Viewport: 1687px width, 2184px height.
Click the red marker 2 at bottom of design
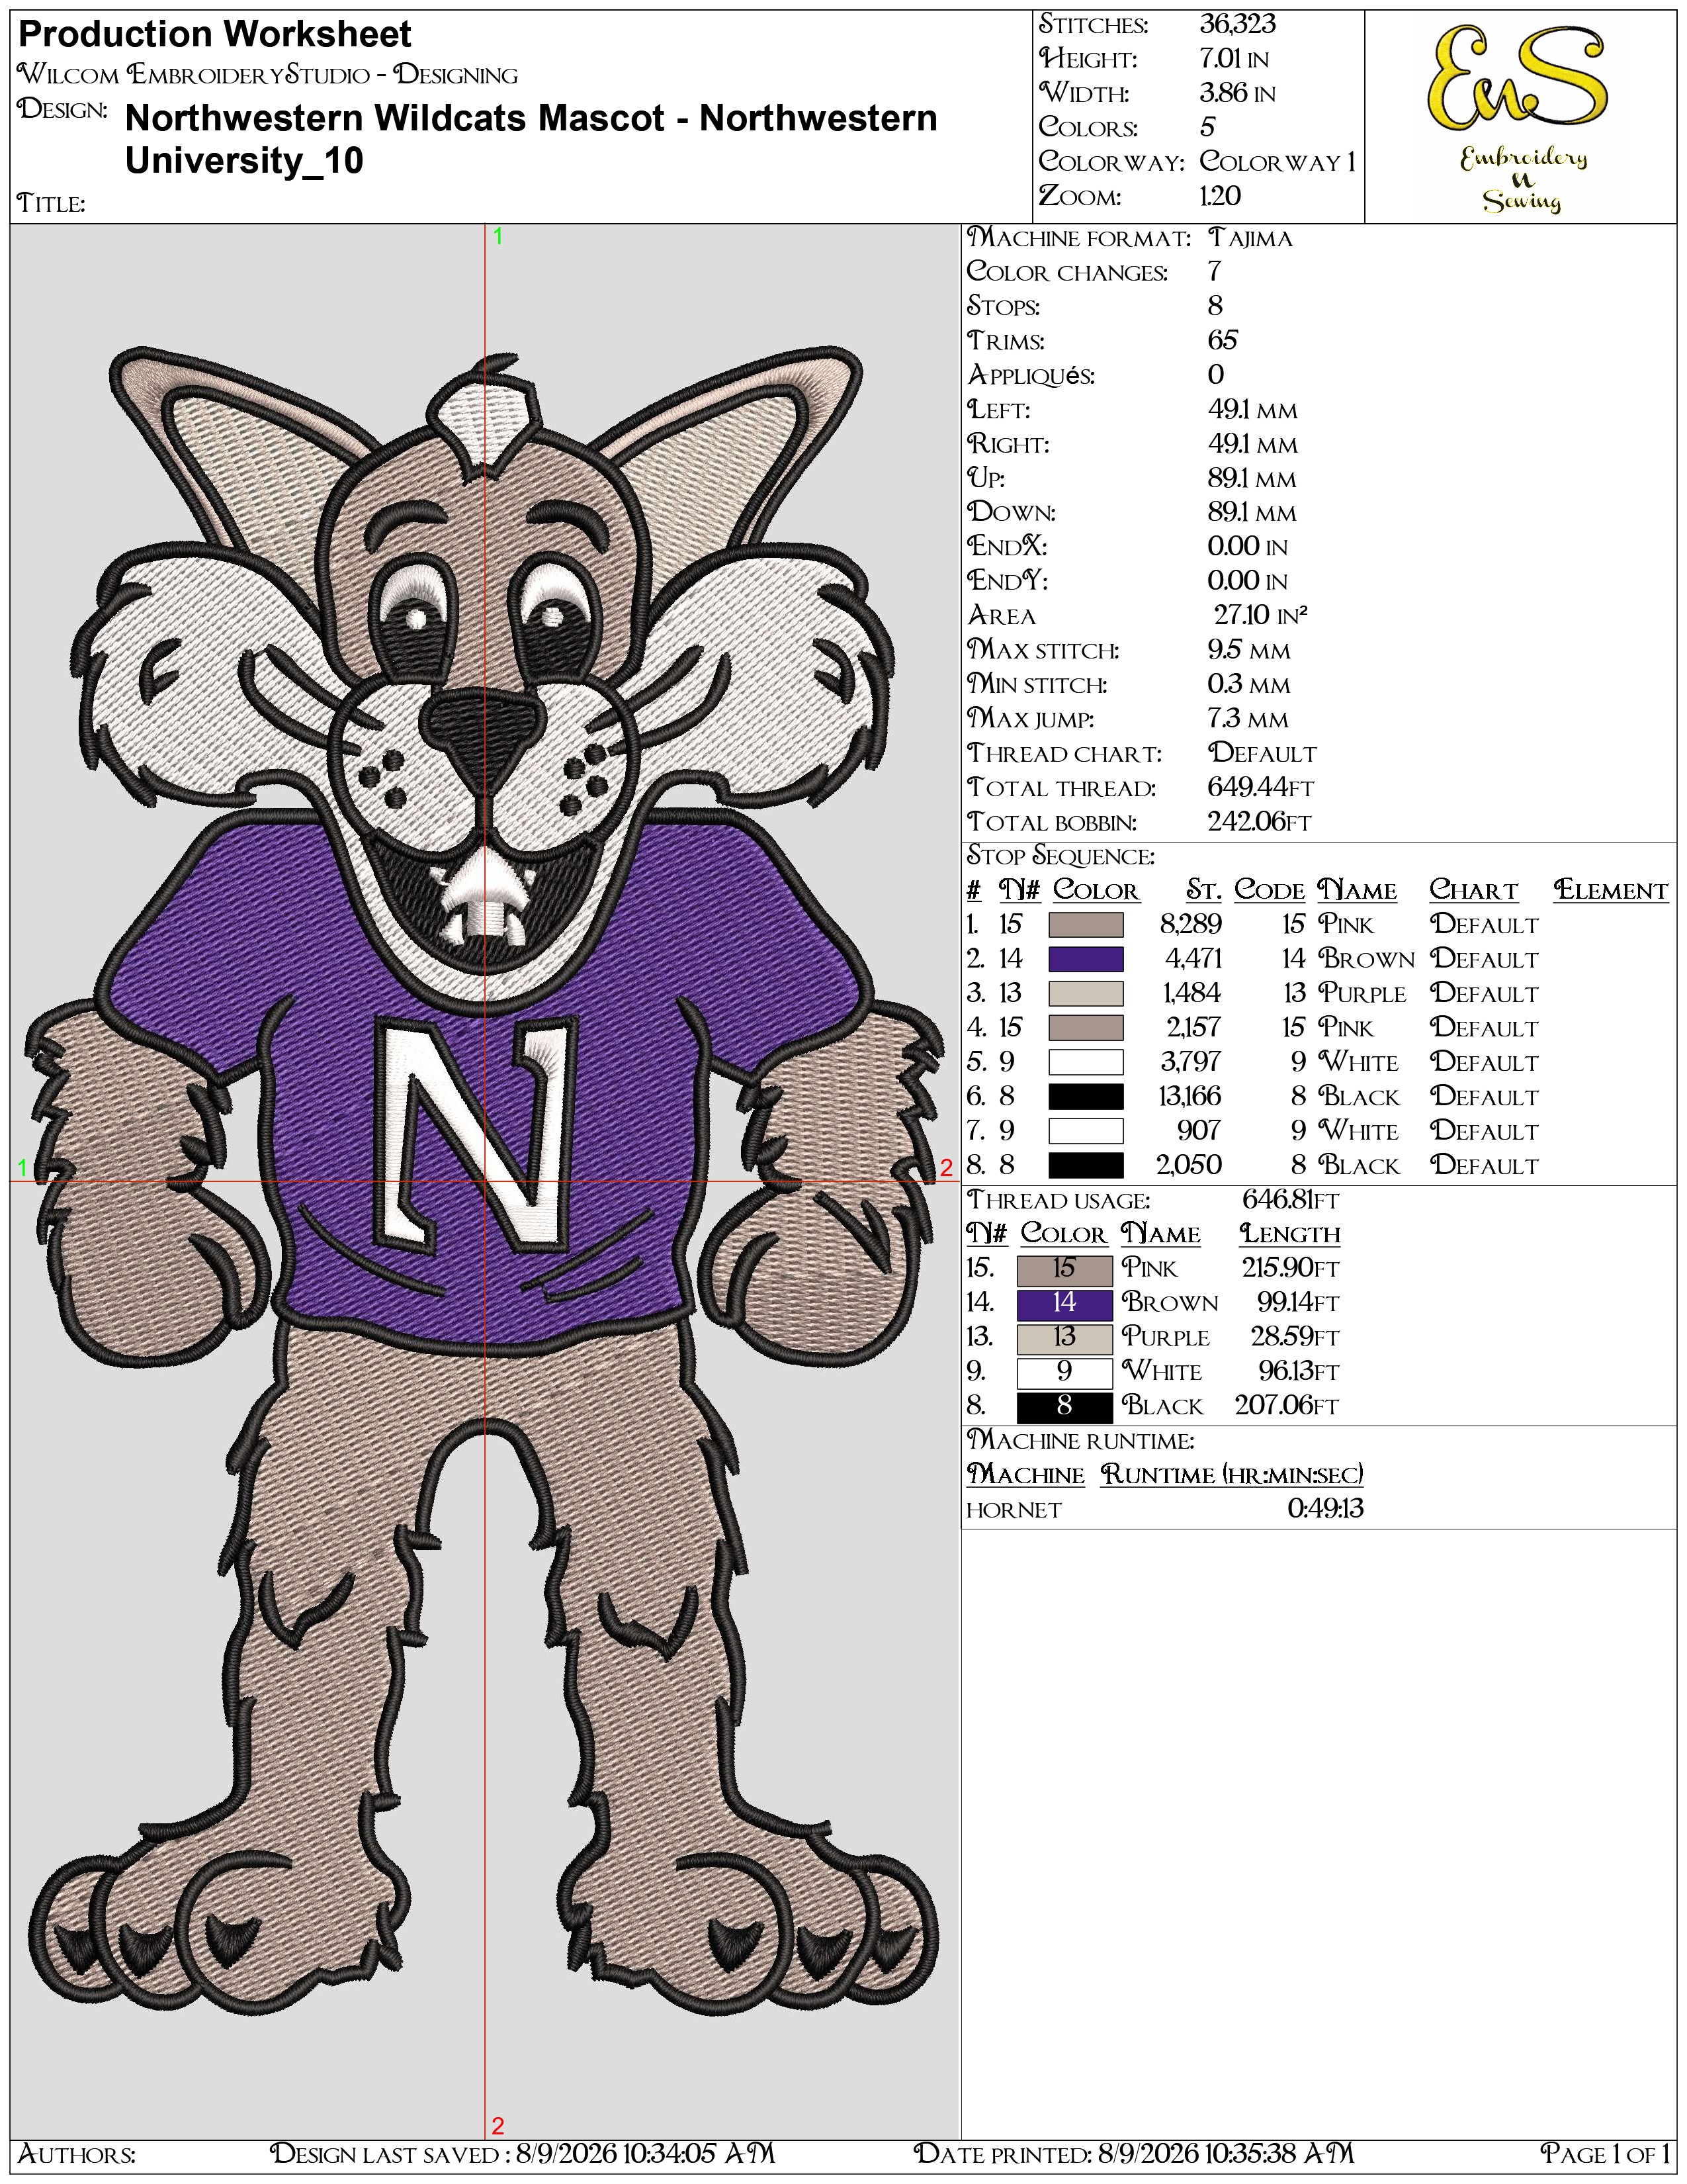[x=497, y=2125]
